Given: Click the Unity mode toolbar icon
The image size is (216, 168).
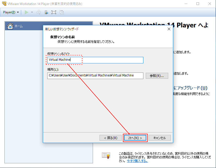Looking at the screenshot, I should (x=62, y=12).
